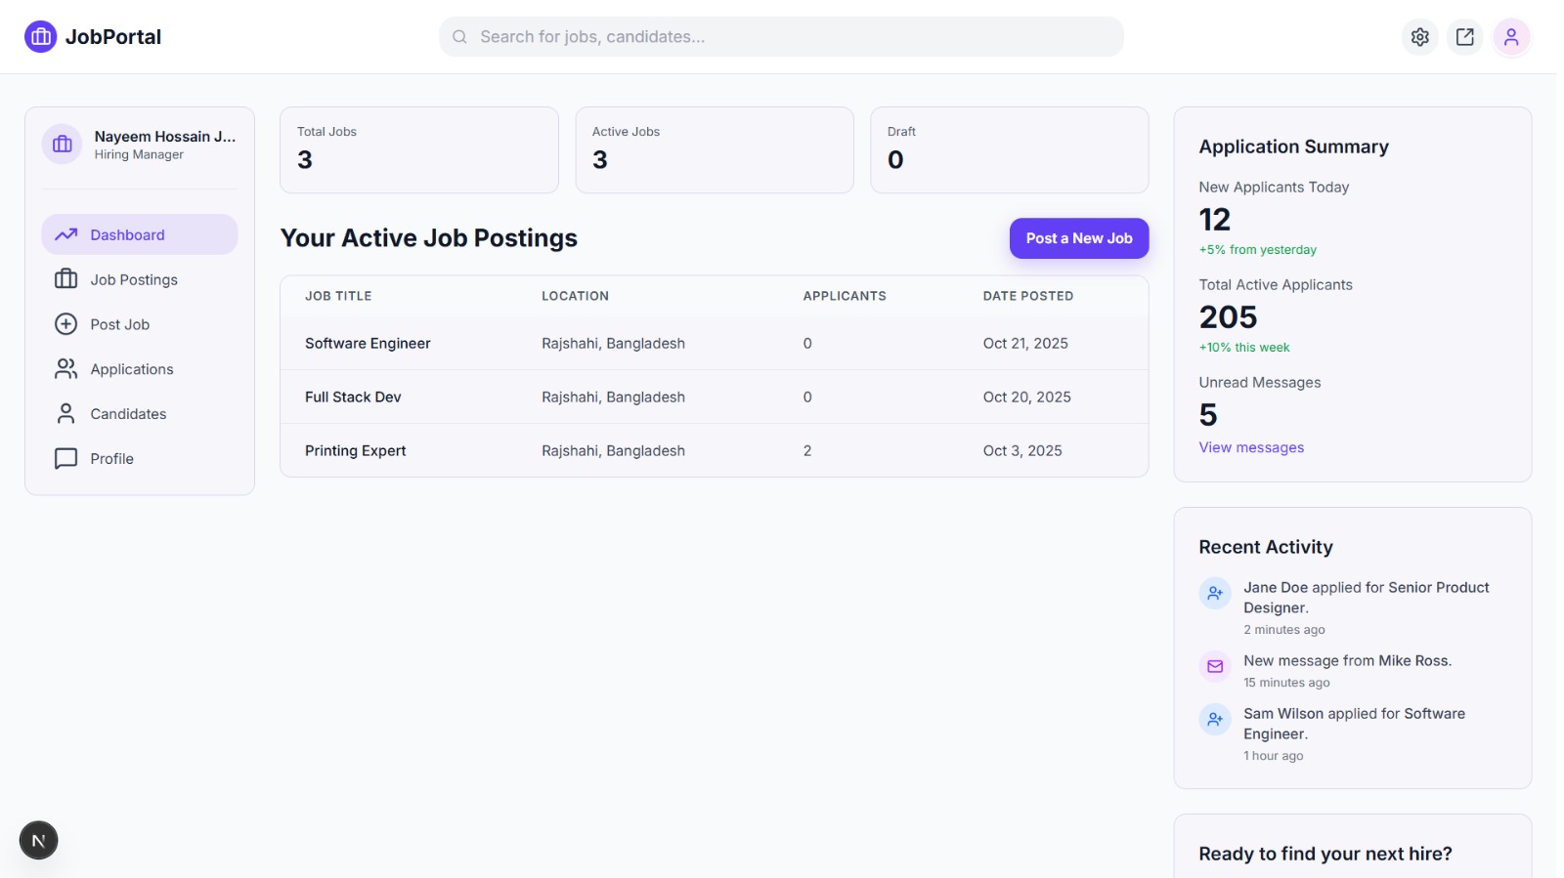Open the Job Postings menu item
Screen dimensions: 1564x878
click(x=140, y=279)
